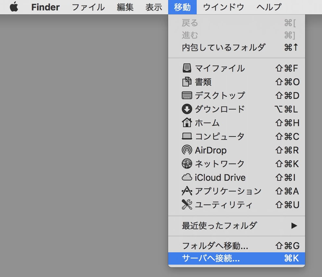
Task: Open the Window (ウインドウ) menu
Action: click(x=224, y=7)
